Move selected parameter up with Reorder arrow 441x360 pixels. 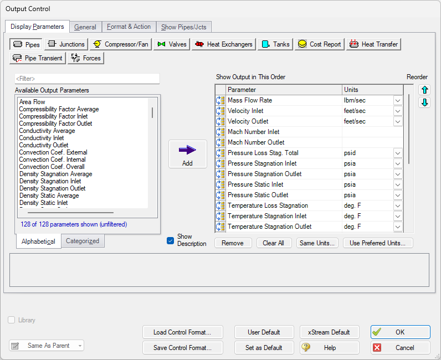[x=424, y=90]
